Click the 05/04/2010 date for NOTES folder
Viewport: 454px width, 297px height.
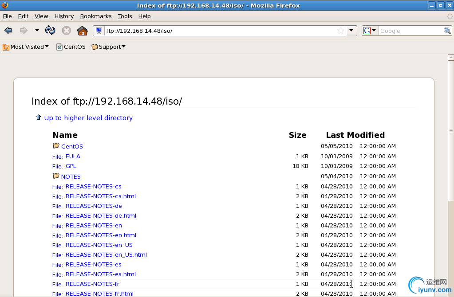pos(337,176)
